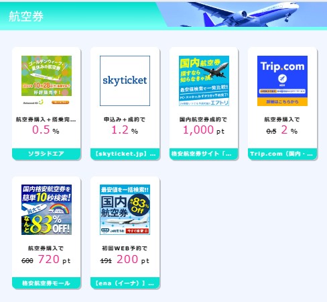The width and height of the screenshot is (327, 302).
Task: Click the 720 pt reward amount
Action: pos(54,260)
